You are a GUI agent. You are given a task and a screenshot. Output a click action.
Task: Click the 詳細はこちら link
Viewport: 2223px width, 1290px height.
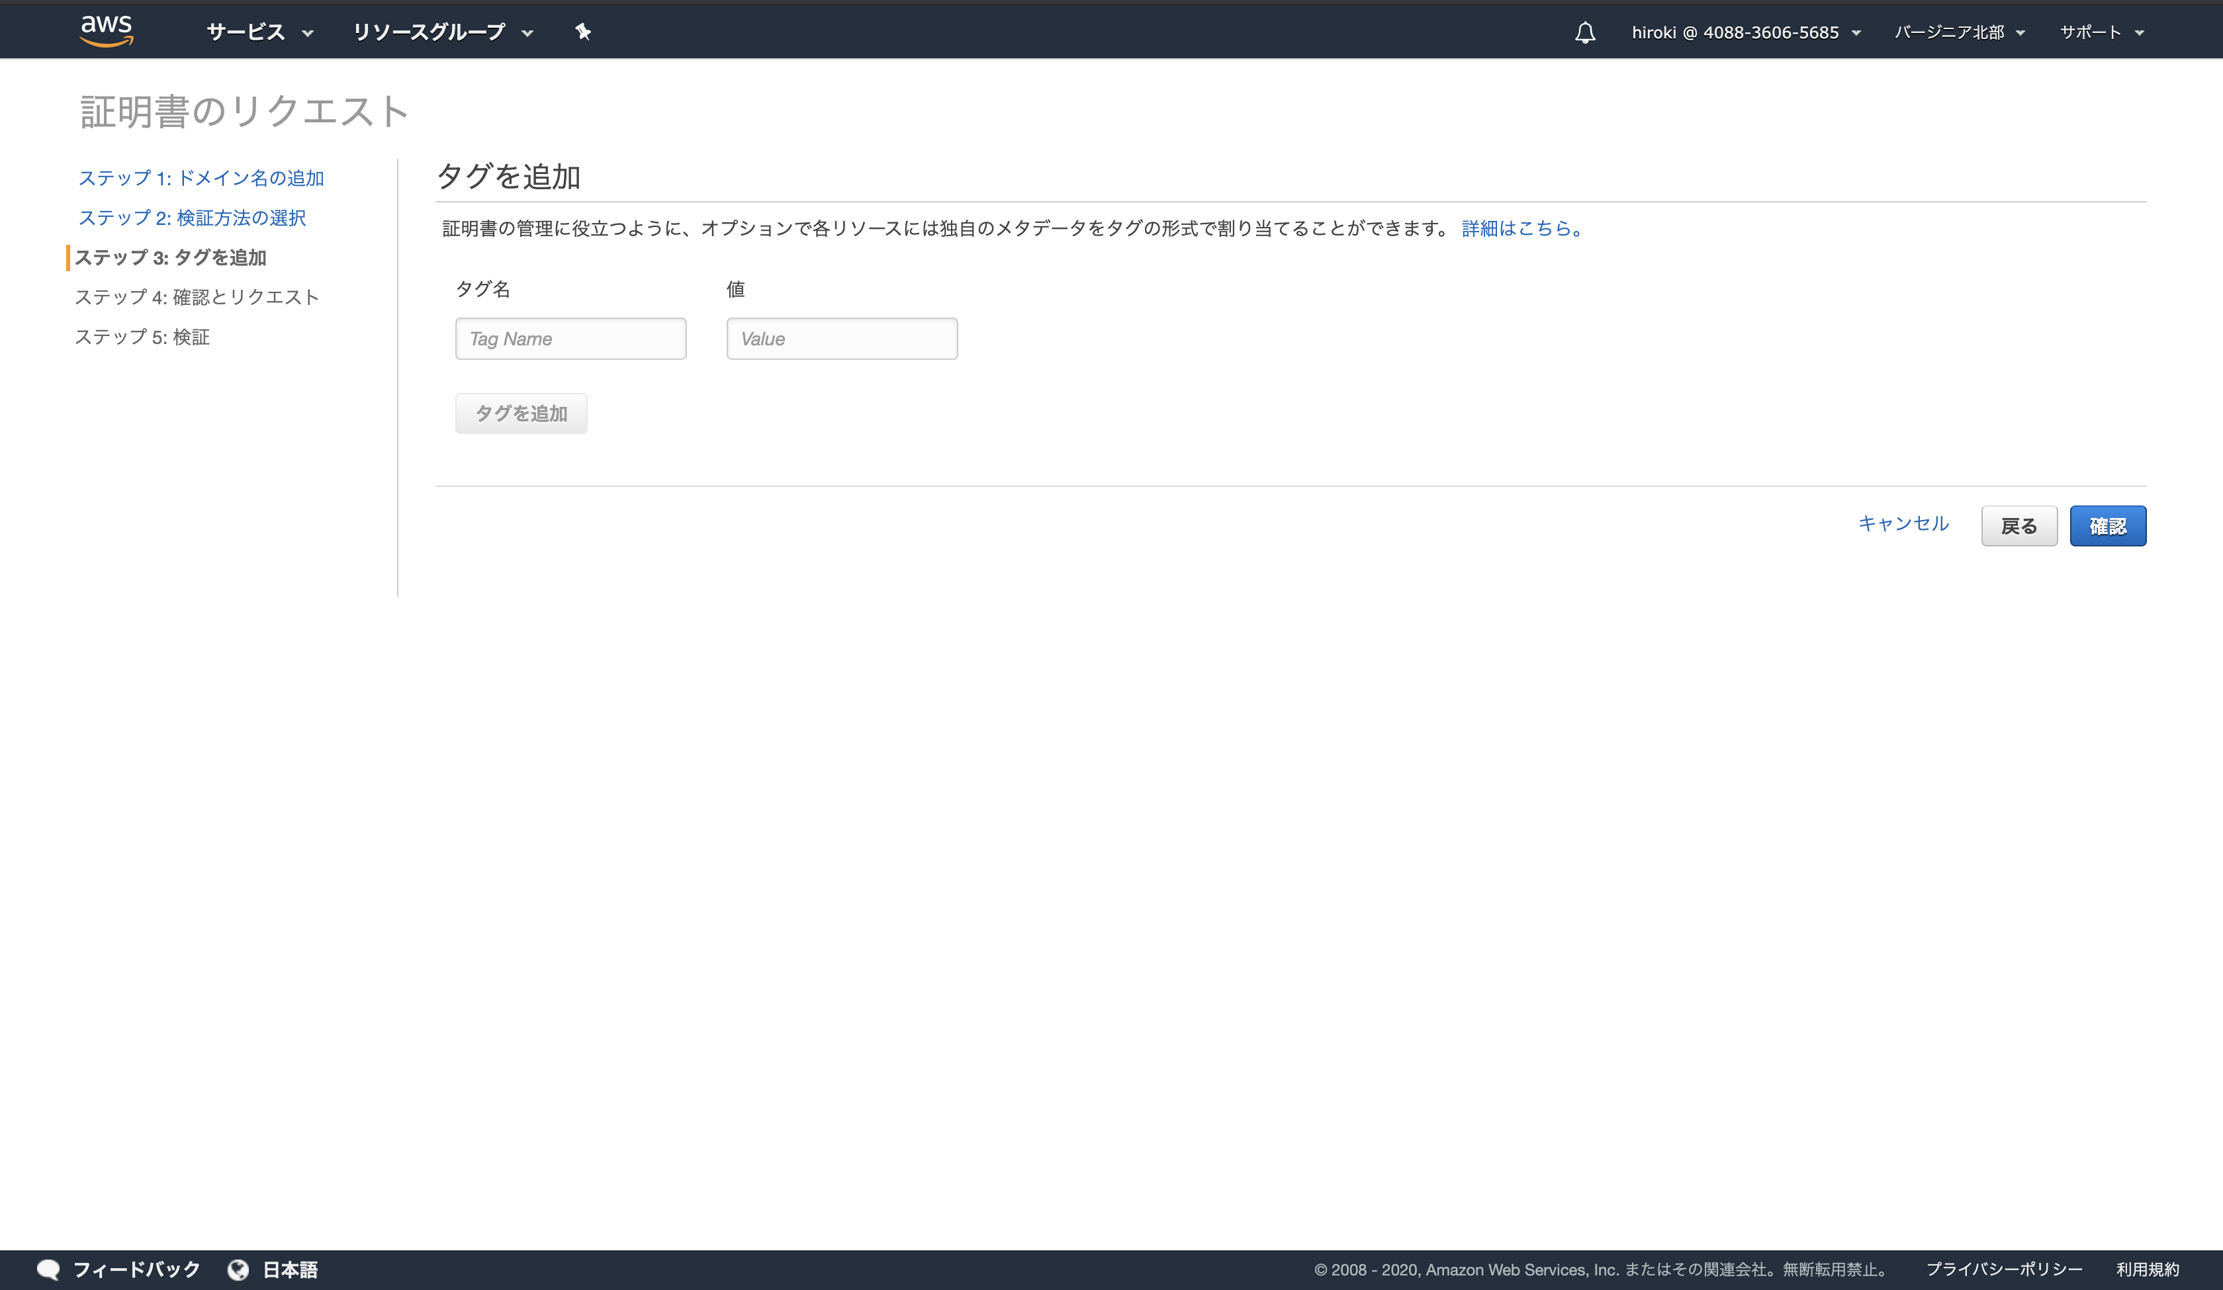[1521, 228]
